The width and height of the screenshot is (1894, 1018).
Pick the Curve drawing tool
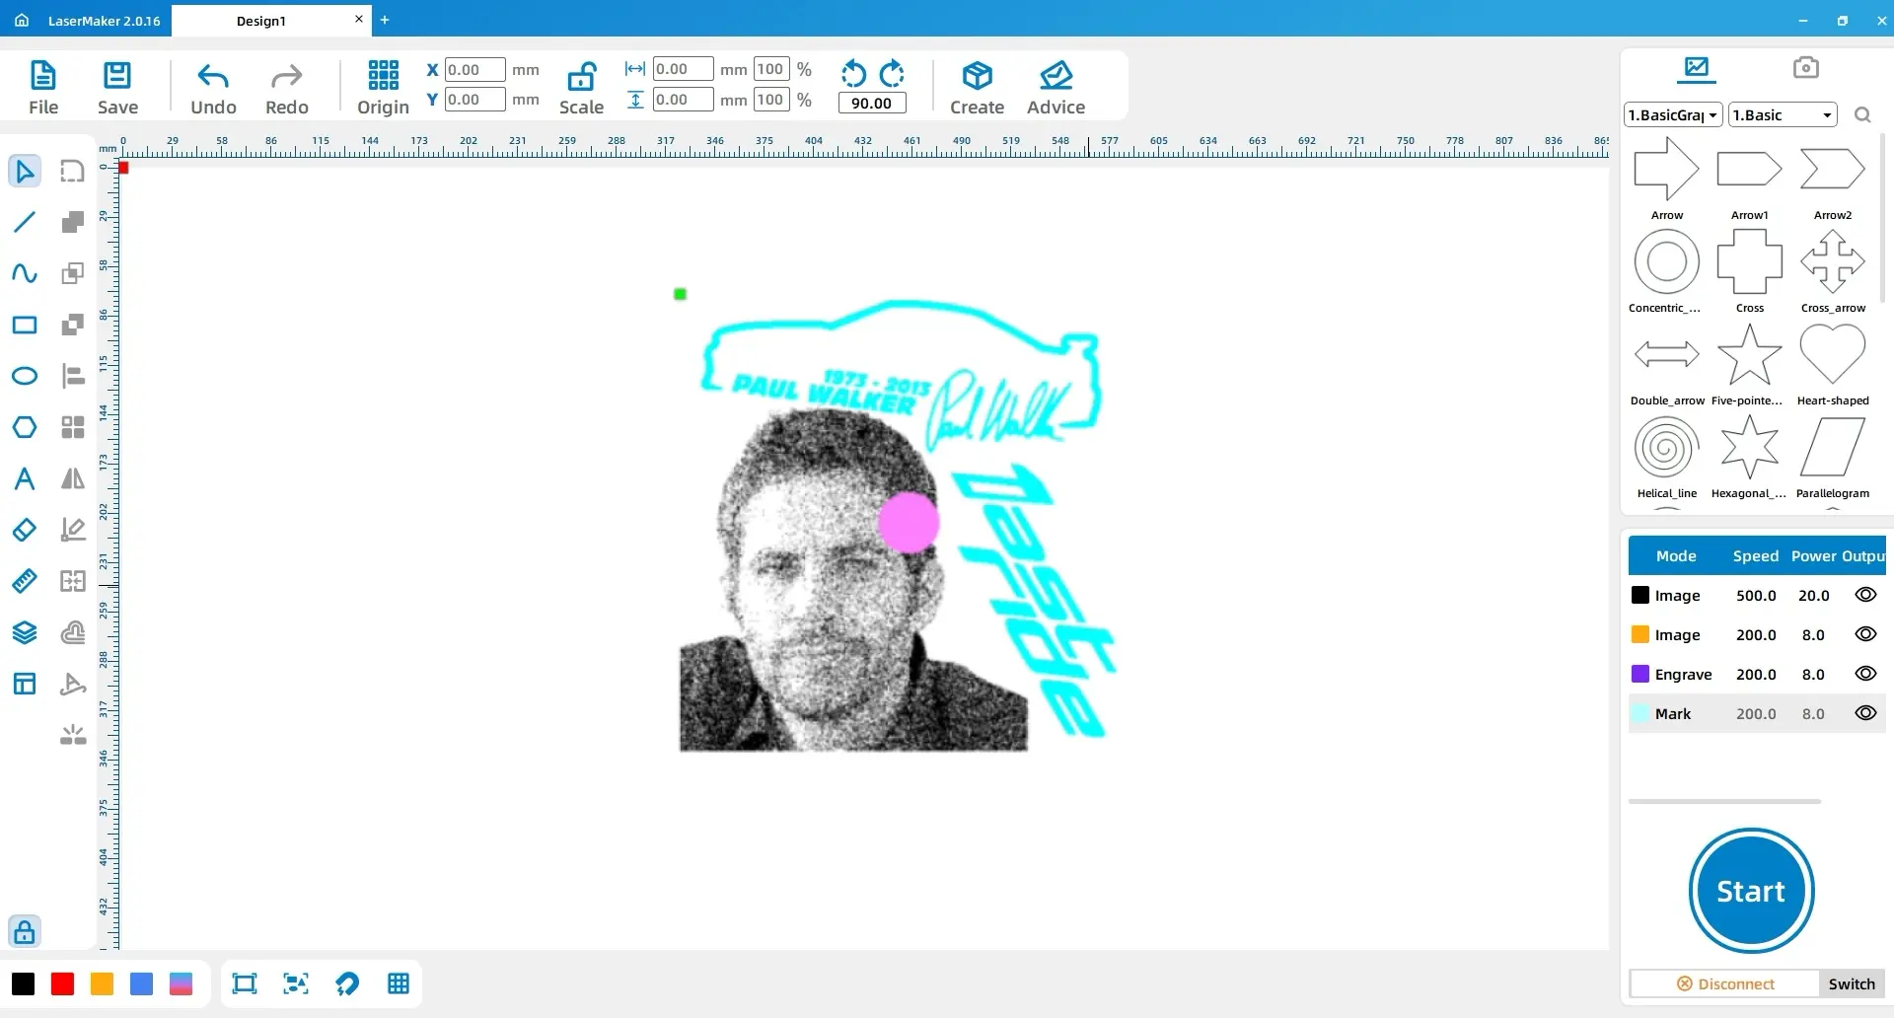25,273
